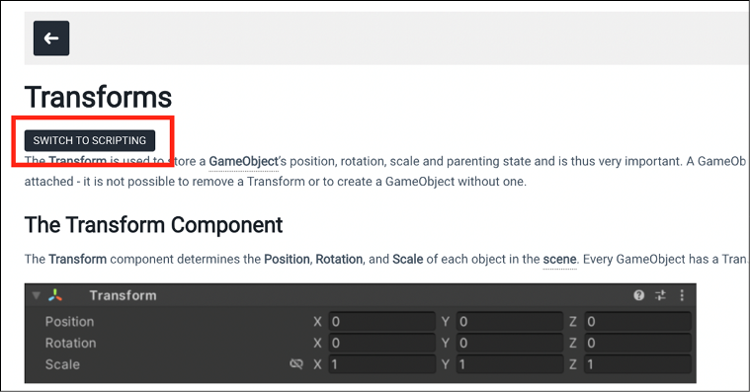
Task: Open the underlined scene glossary link
Action: (x=559, y=260)
